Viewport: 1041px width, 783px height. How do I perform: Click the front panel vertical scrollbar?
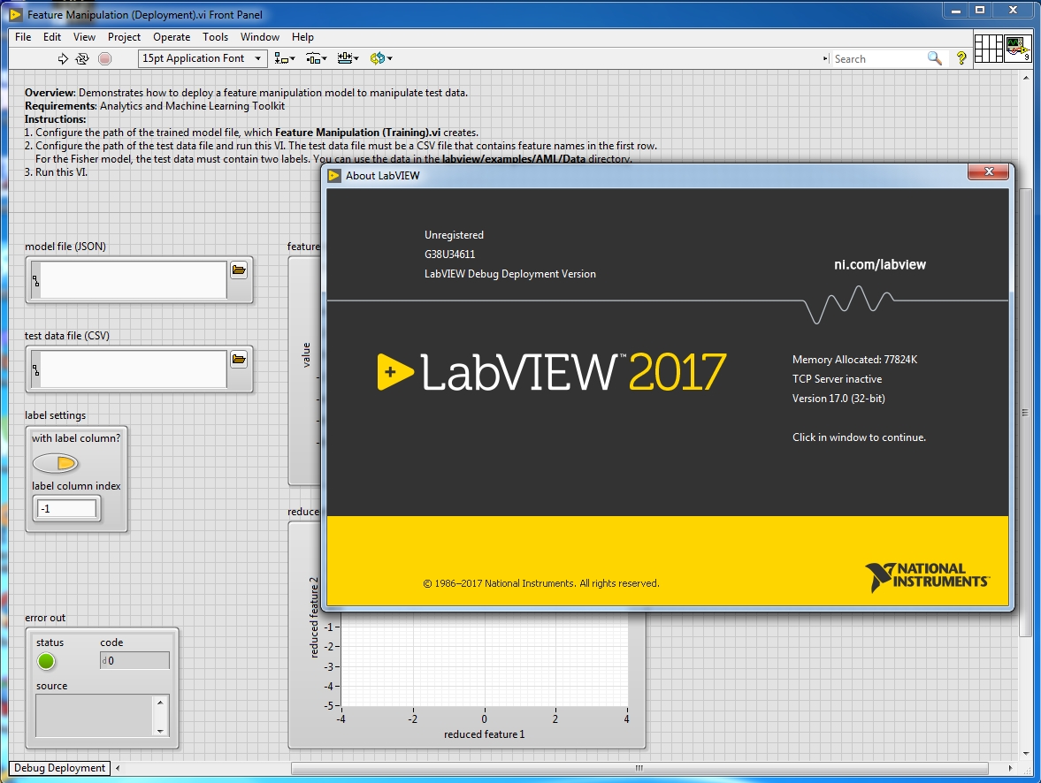(x=1026, y=413)
